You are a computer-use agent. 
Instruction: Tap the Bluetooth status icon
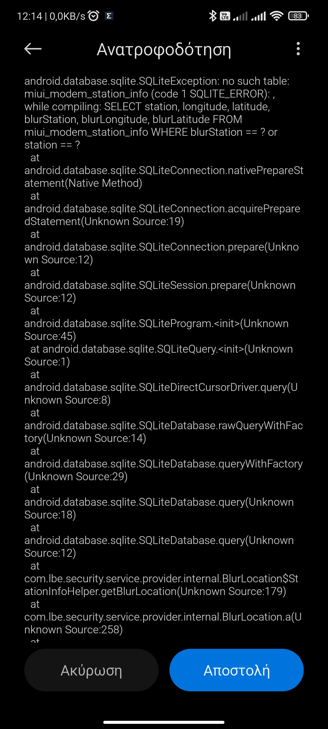click(x=213, y=16)
